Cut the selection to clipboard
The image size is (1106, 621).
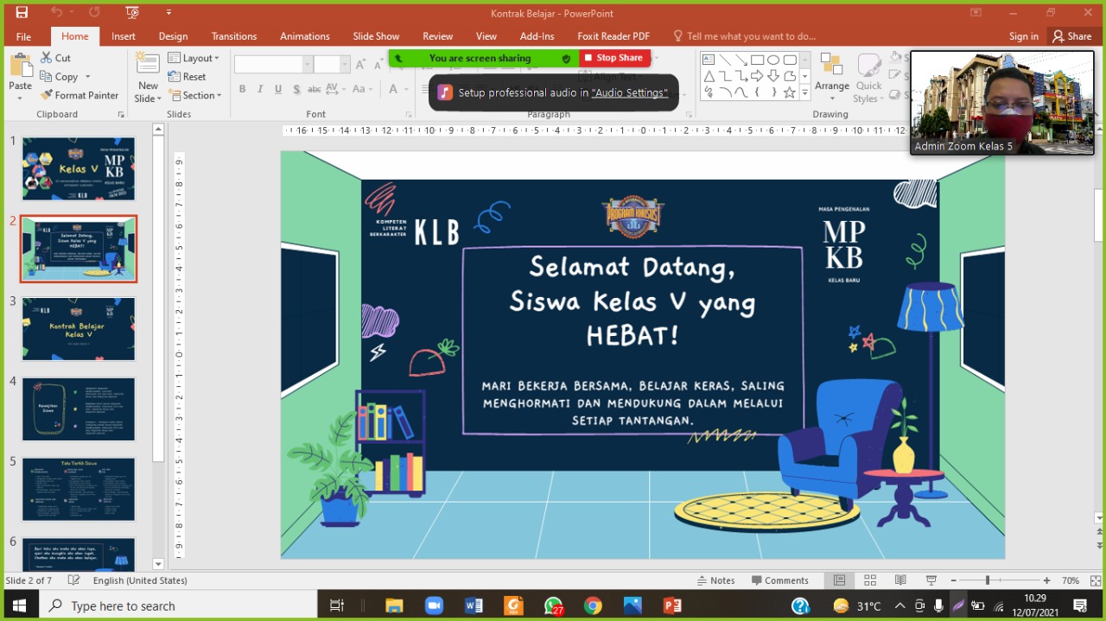point(55,58)
